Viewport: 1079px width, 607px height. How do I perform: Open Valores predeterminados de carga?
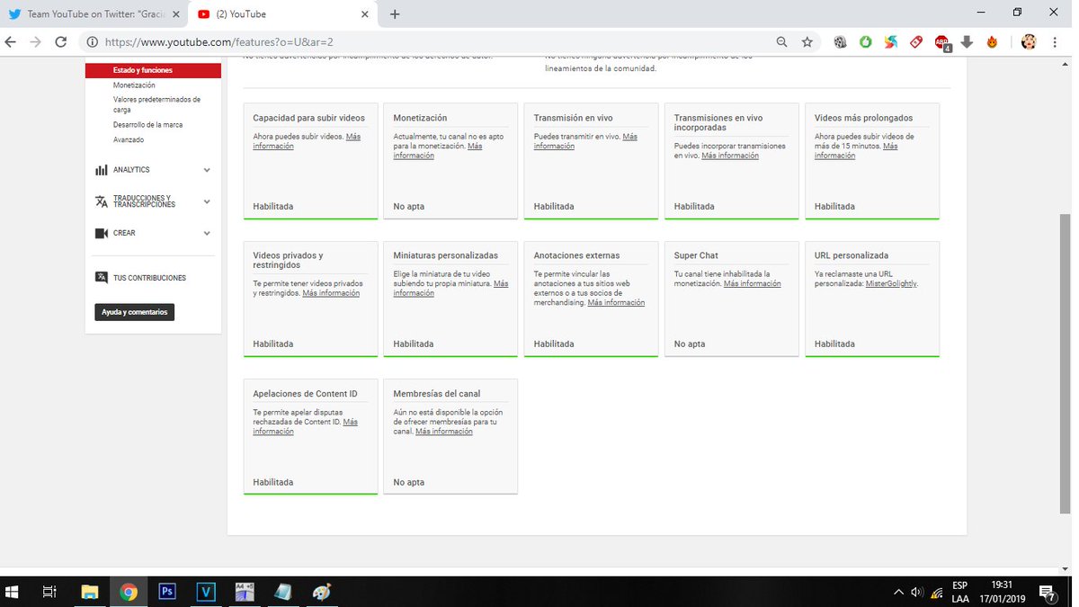pyautogui.click(x=156, y=104)
